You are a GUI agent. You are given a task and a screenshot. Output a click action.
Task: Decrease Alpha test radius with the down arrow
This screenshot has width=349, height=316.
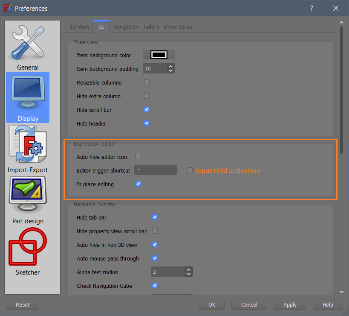(x=188, y=275)
